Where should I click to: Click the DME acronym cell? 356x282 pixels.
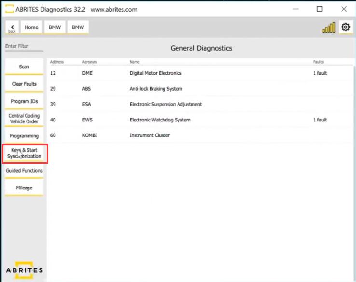point(87,73)
